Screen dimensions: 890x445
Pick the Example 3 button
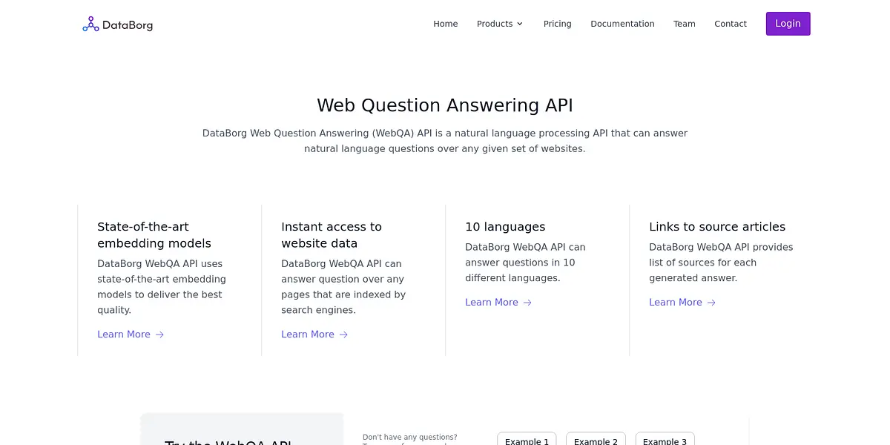click(x=665, y=439)
